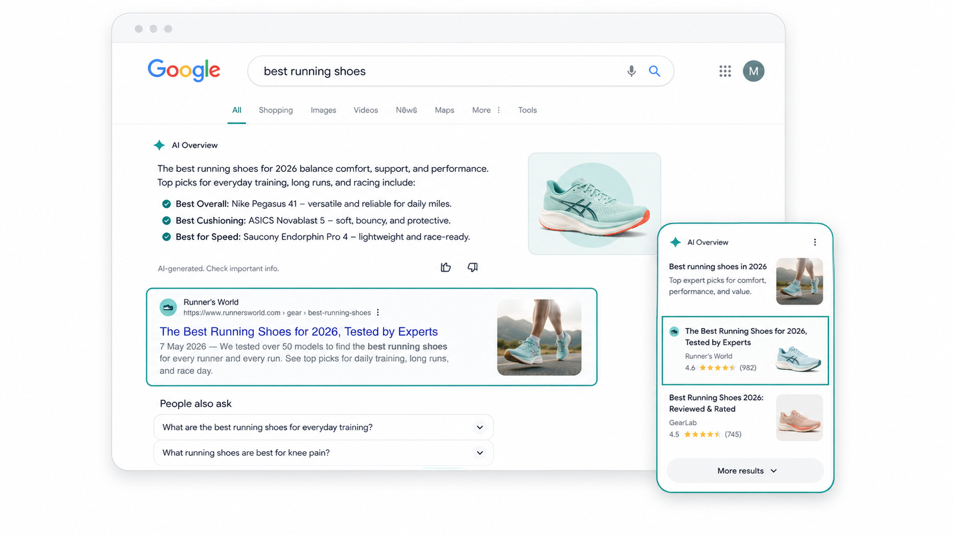Click the checkmark icon beside Best Cushioning
This screenshot has width=954, height=537.
coord(166,220)
